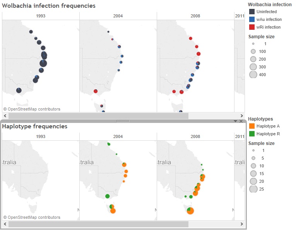
Task: Click the 2004 header in Haplotype frequencies
Action: click(118, 136)
